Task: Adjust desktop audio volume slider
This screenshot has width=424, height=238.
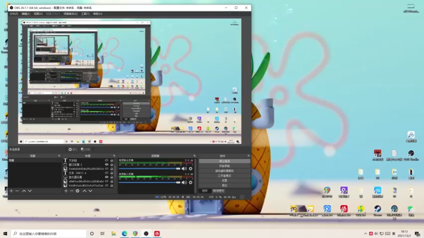Action: (149, 169)
